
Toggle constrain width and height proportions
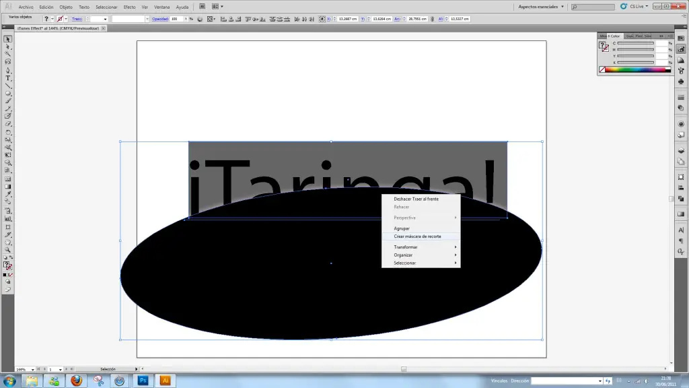pos(433,19)
